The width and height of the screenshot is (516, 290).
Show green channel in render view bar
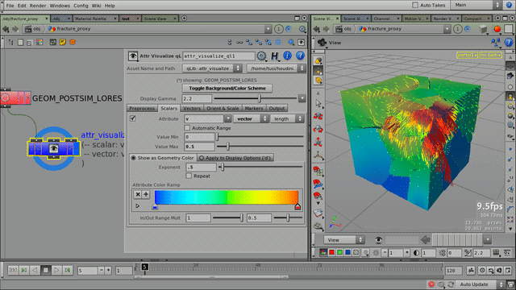click(x=339, y=252)
